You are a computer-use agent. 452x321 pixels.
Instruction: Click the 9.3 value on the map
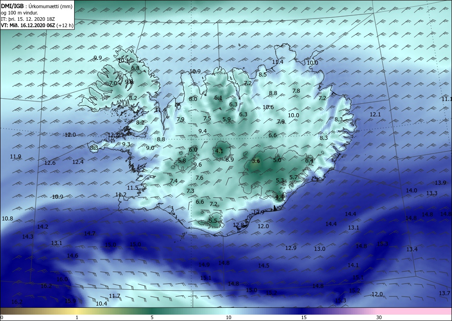pos(126,144)
